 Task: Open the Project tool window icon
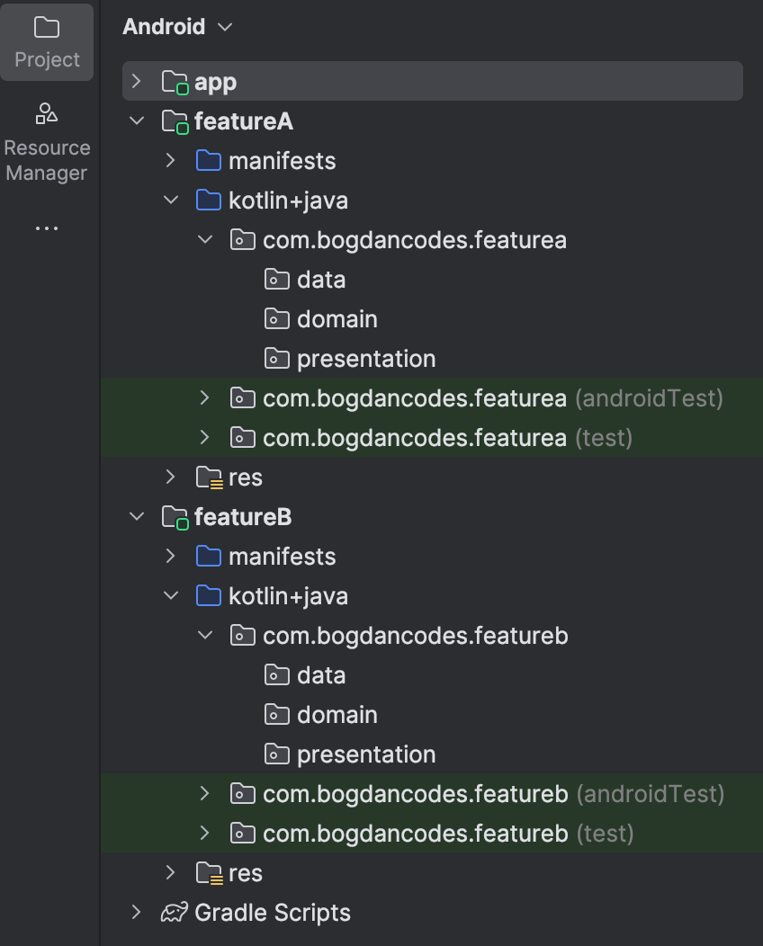(47, 28)
